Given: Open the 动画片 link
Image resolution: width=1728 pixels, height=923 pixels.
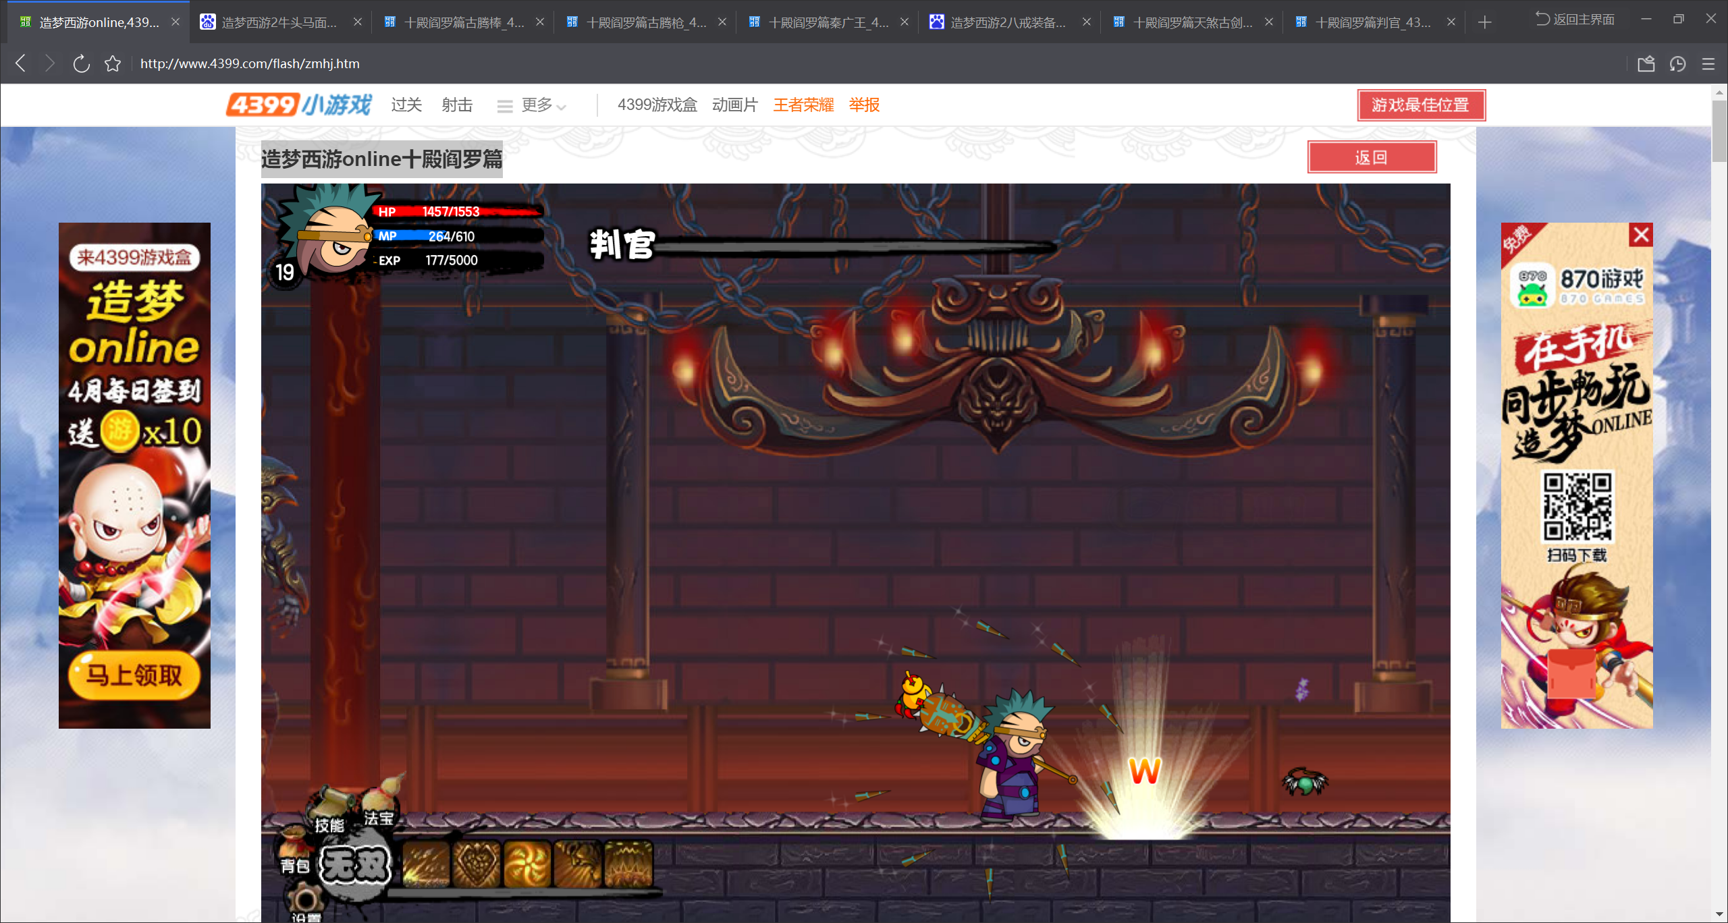Looking at the screenshot, I should 735,105.
